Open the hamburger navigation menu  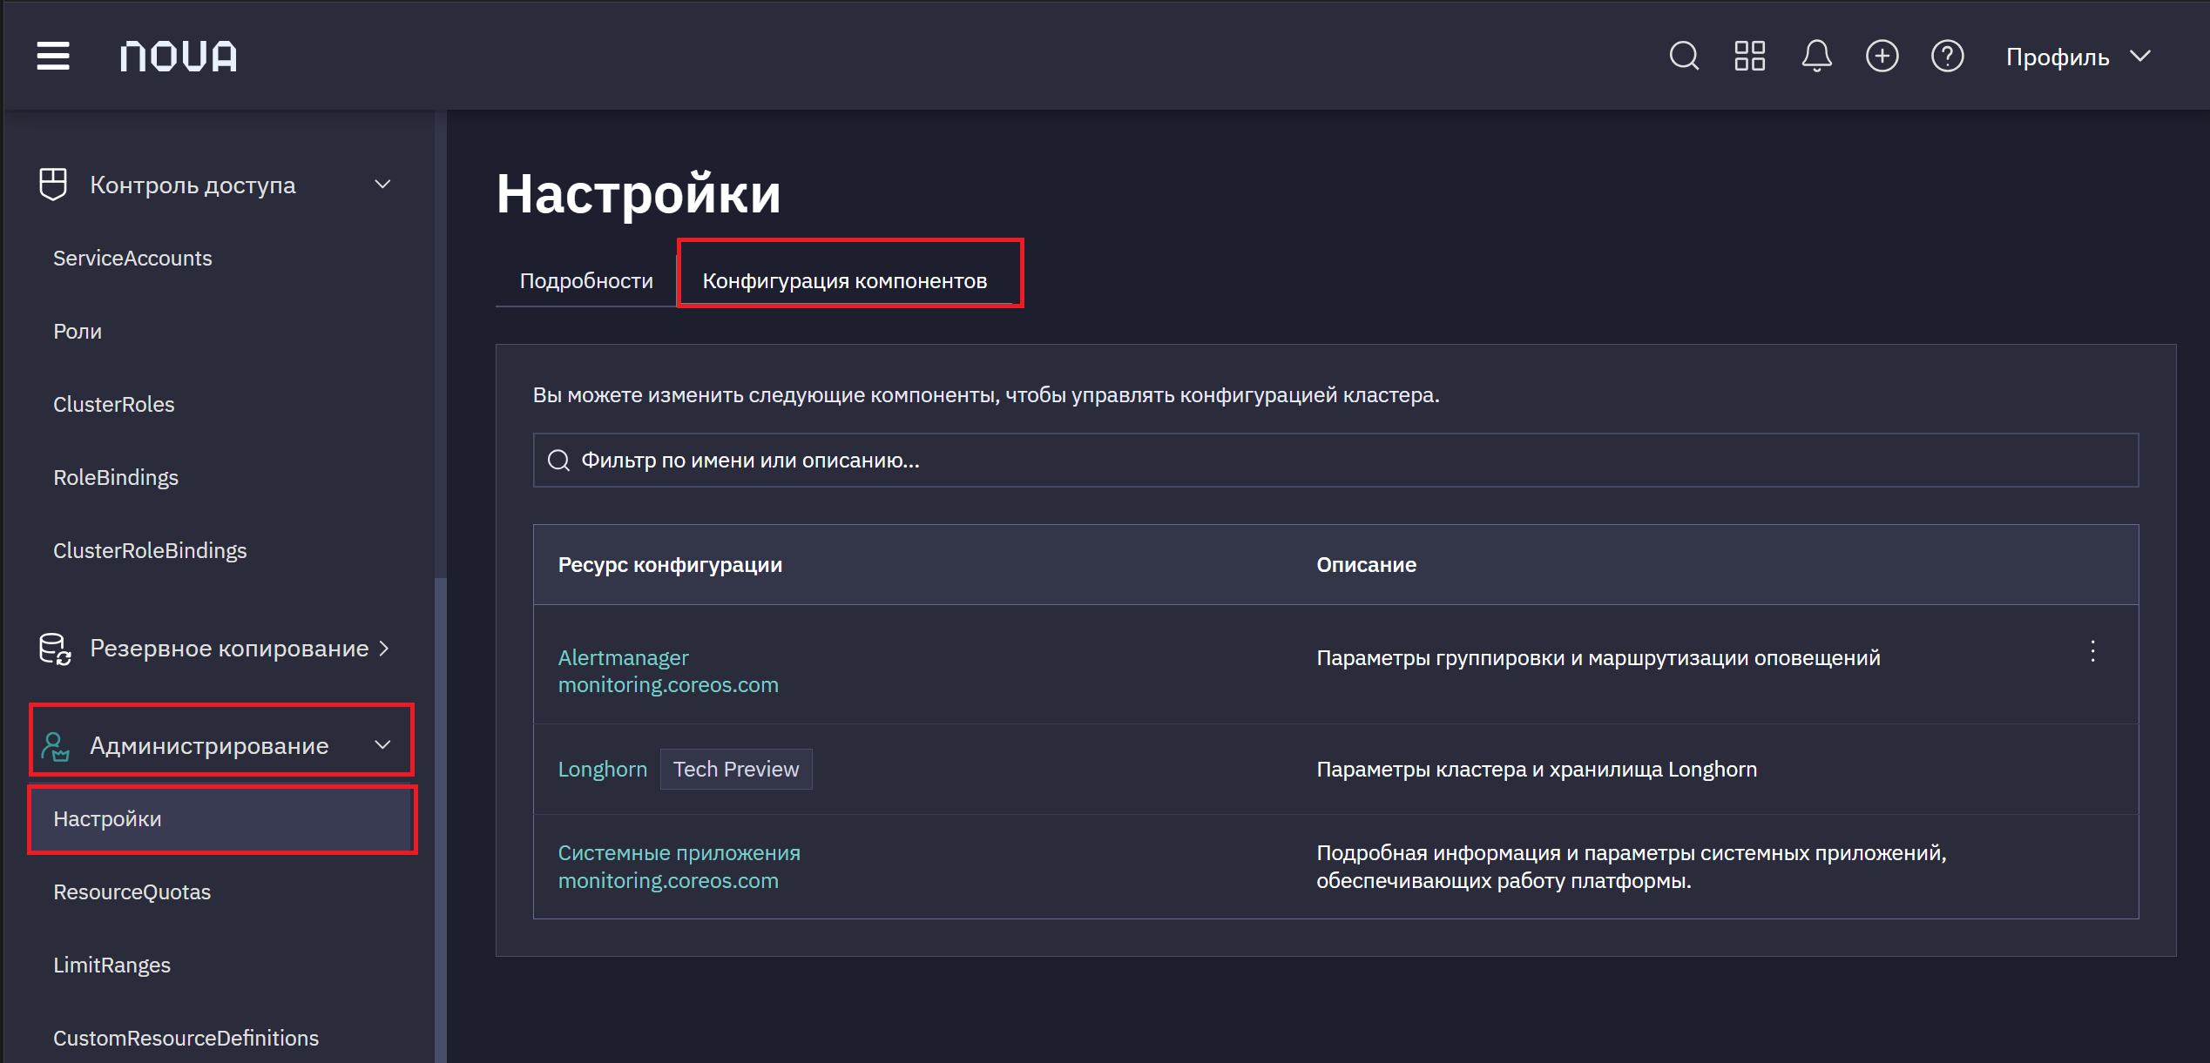tap(53, 56)
